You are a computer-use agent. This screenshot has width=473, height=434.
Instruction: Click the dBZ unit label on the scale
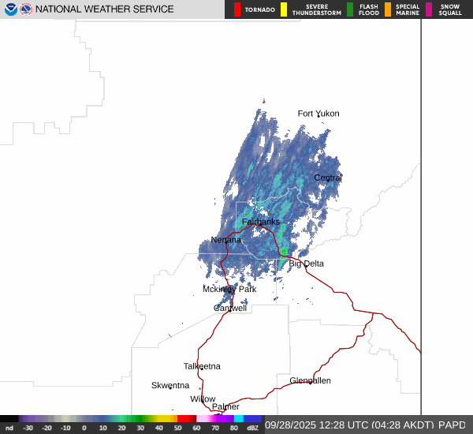252,428
